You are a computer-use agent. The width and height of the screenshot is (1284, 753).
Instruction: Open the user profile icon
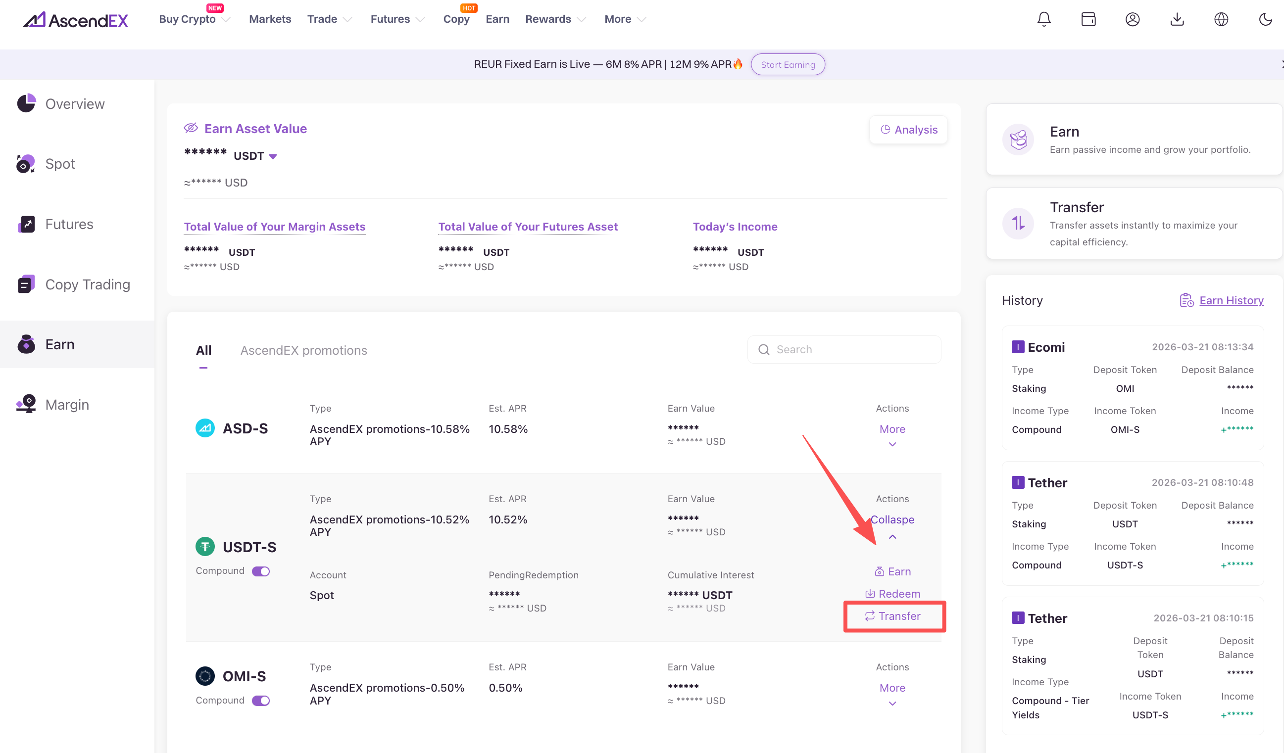1132,19
